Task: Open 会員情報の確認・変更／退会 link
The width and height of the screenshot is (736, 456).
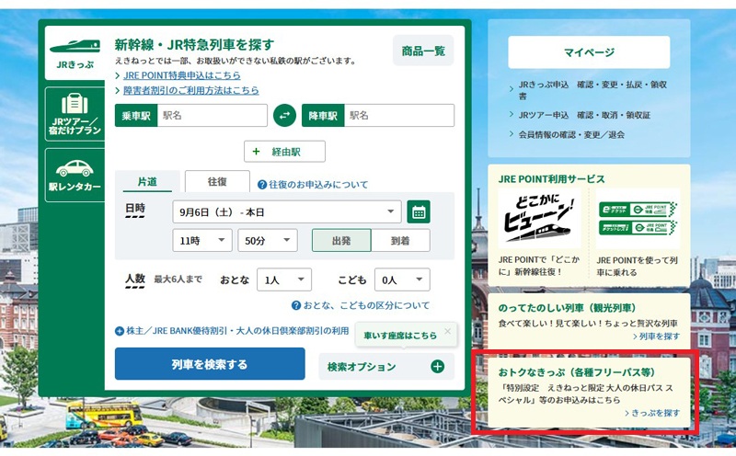Action: click(571, 134)
